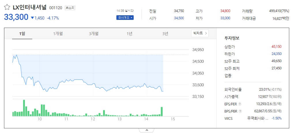Click the current price 33,300
This screenshot has width=295, height=135.
point(16,17)
